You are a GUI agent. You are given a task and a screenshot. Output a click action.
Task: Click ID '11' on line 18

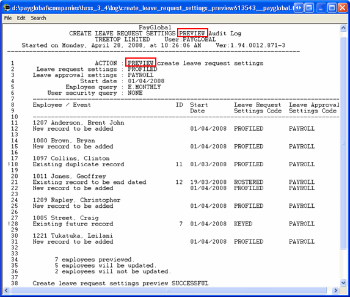pos(179,164)
